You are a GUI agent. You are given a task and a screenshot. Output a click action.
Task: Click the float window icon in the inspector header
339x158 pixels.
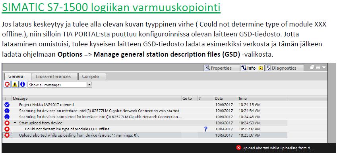pyautogui.click(x=312, y=67)
